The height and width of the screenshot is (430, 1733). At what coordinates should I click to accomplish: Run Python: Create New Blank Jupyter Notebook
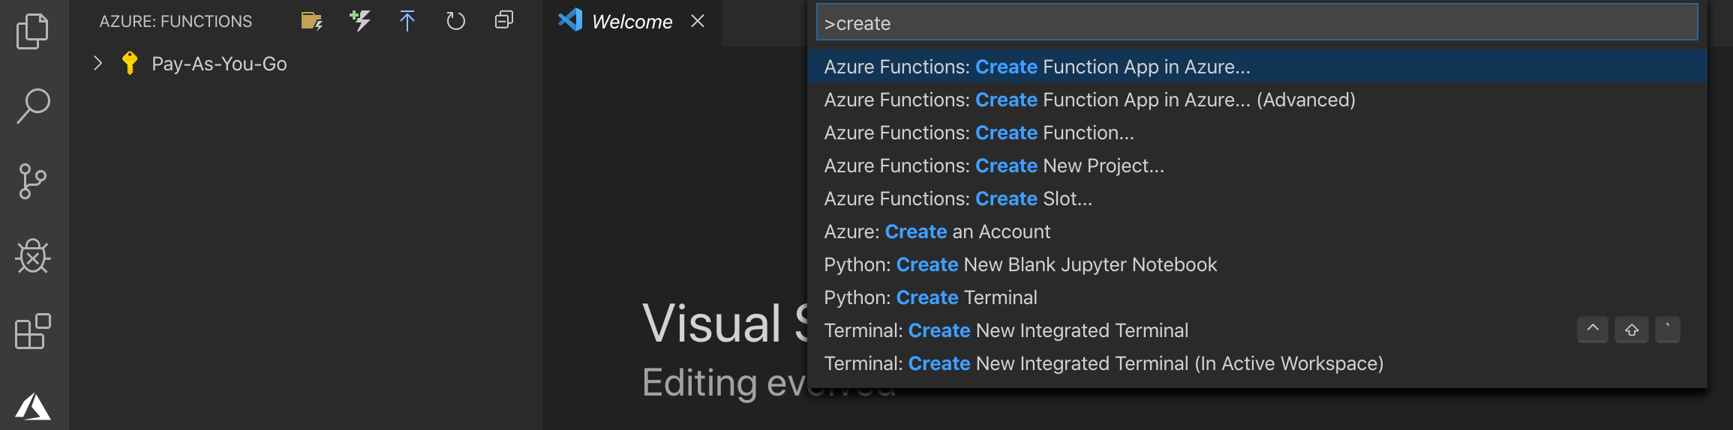point(1020,264)
